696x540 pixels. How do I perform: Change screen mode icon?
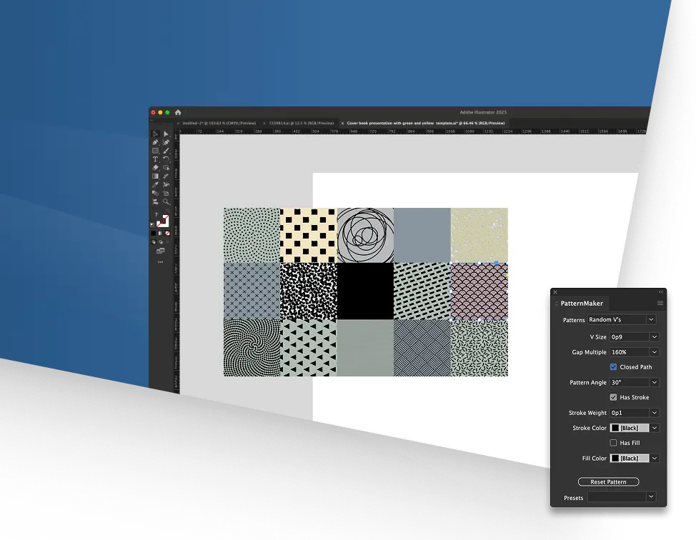(x=161, y=251)
